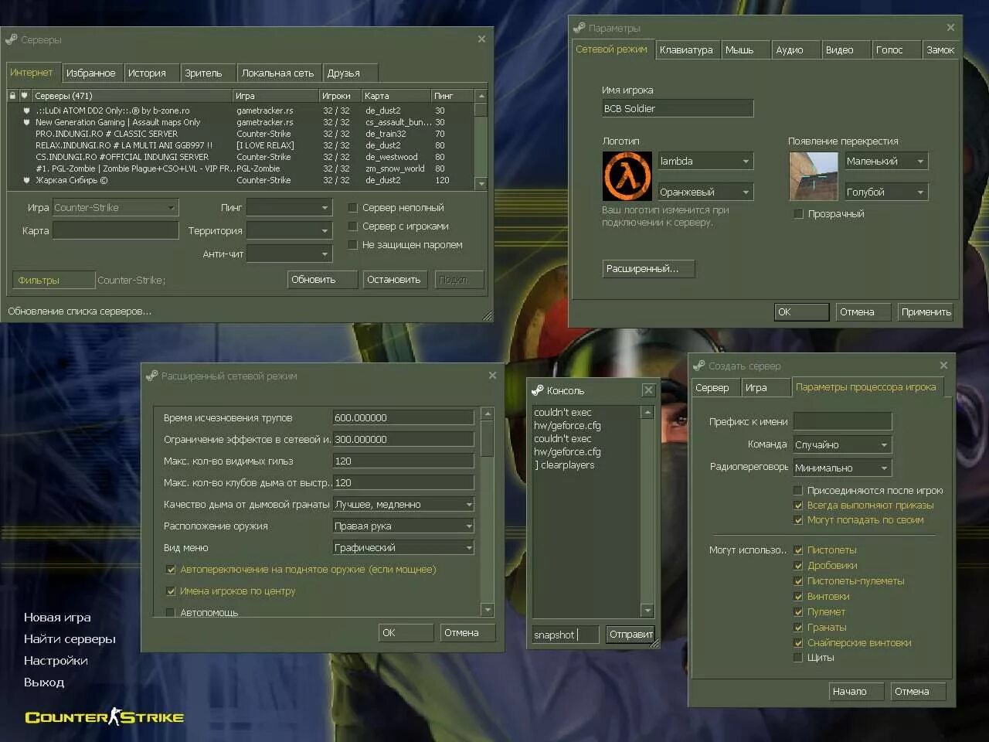Open the Пинг filter dropdown
The image size is (989, 742).
(289, 208)
